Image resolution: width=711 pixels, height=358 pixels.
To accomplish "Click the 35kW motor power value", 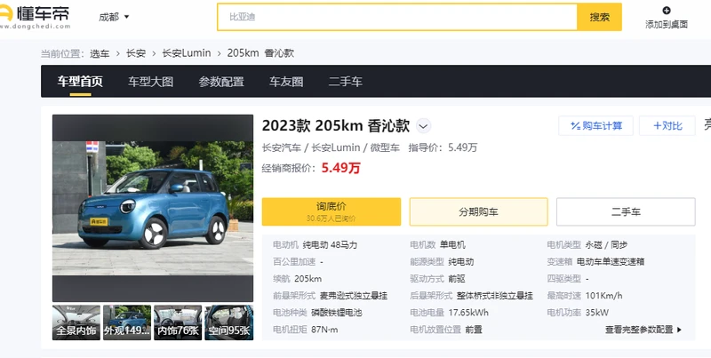I will pyautogui.click(x=596, y=313).
